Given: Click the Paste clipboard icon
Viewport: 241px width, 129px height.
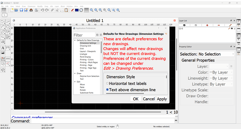Looking at the screenshot, I should (x=66, y=10).
